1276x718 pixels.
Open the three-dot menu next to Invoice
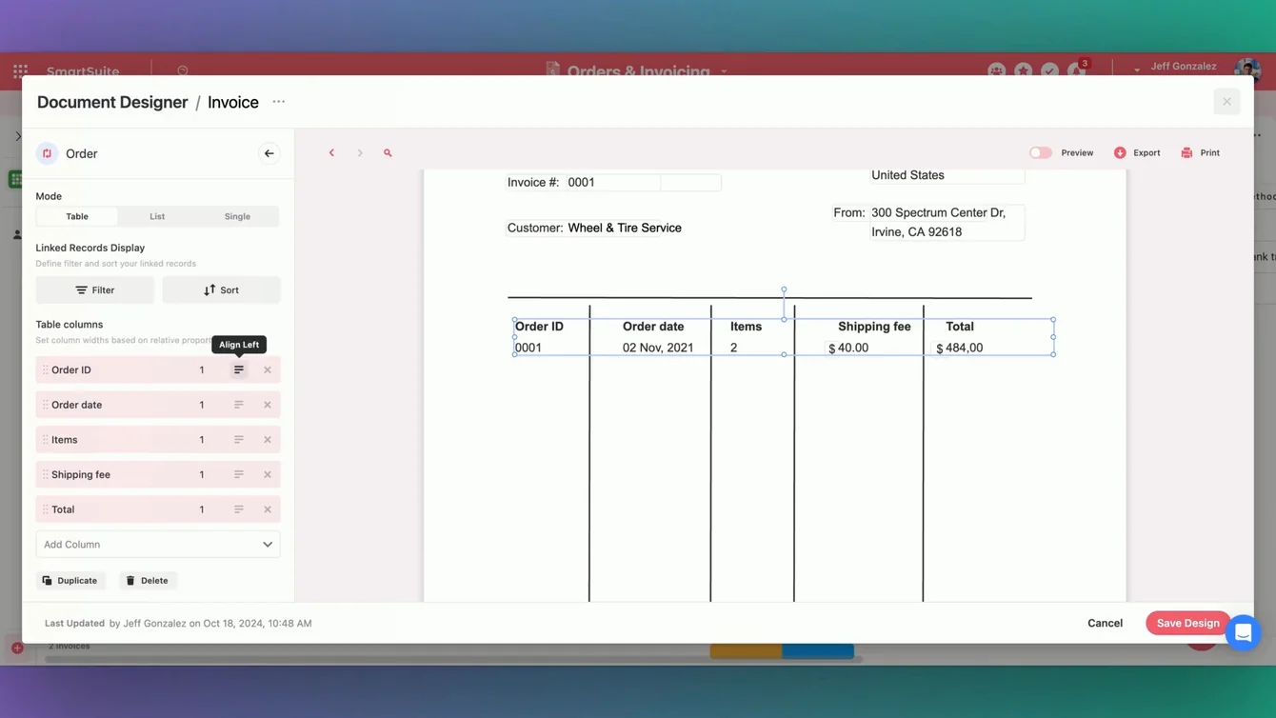tap(278, 102)
